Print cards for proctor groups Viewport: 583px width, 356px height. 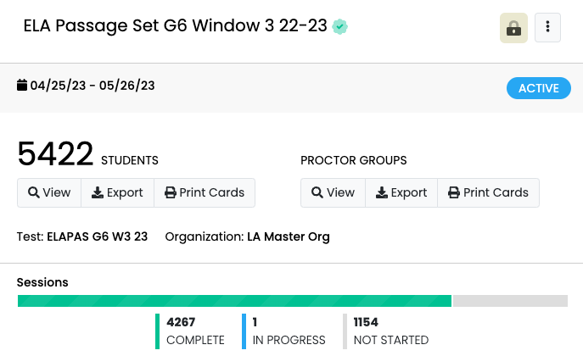tap(488, 192)
